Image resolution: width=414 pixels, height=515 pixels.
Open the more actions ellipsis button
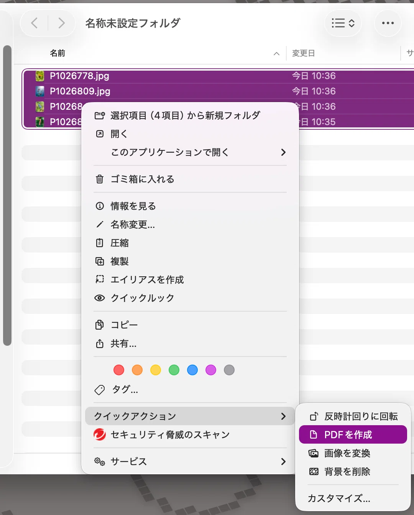click(x=388, y=23)
